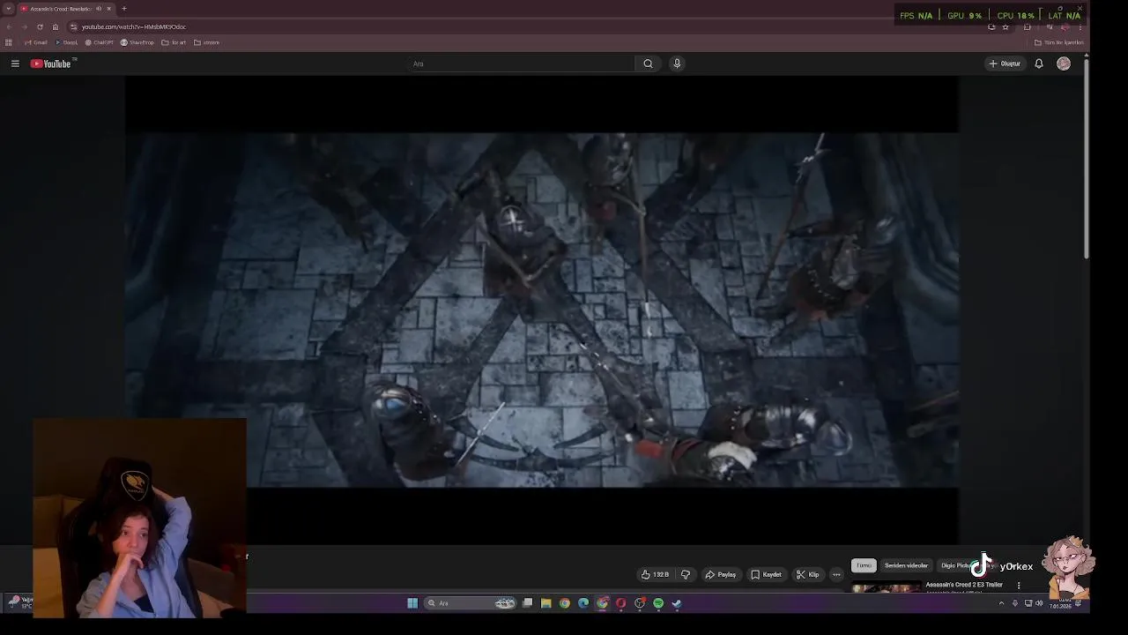Open volume control in system tray
Viewport: 1128px width, 635px height.
(1039, 603)
